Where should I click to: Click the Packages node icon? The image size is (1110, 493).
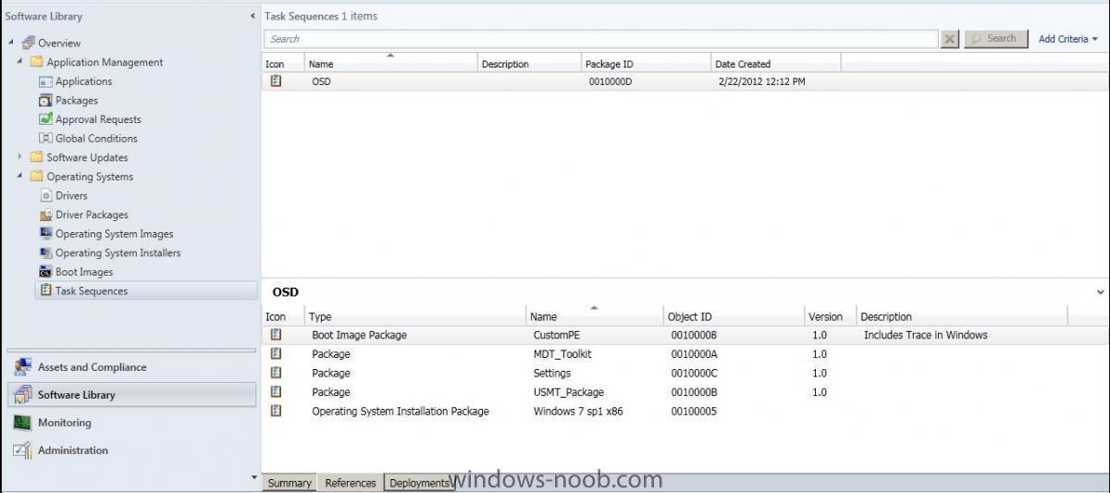click(x=46, y=100)
